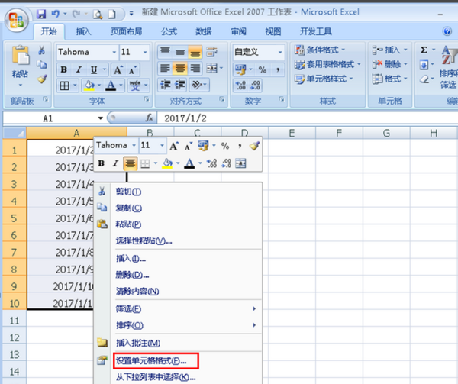Increase decimal in mini toolbar

coord(211,163)
